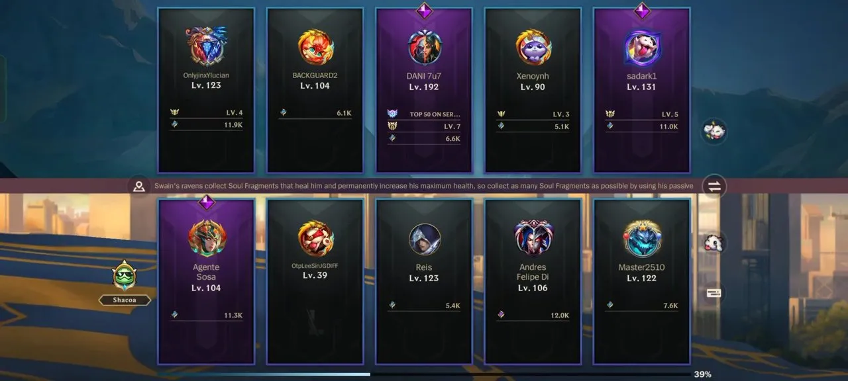This screenshot has width=848, height=381.
Task: Open the lower poro emote button
Action: click(x=714, y=243)
